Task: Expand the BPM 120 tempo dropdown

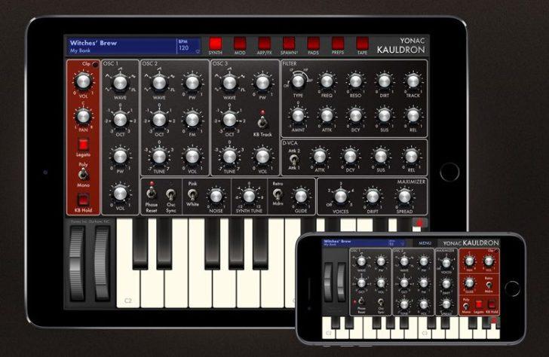Action: [189, 46]
